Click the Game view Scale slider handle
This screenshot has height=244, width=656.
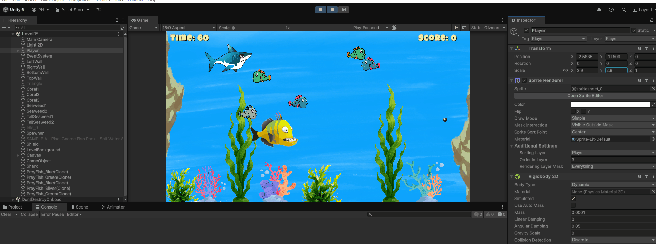[x=233, y=28]
